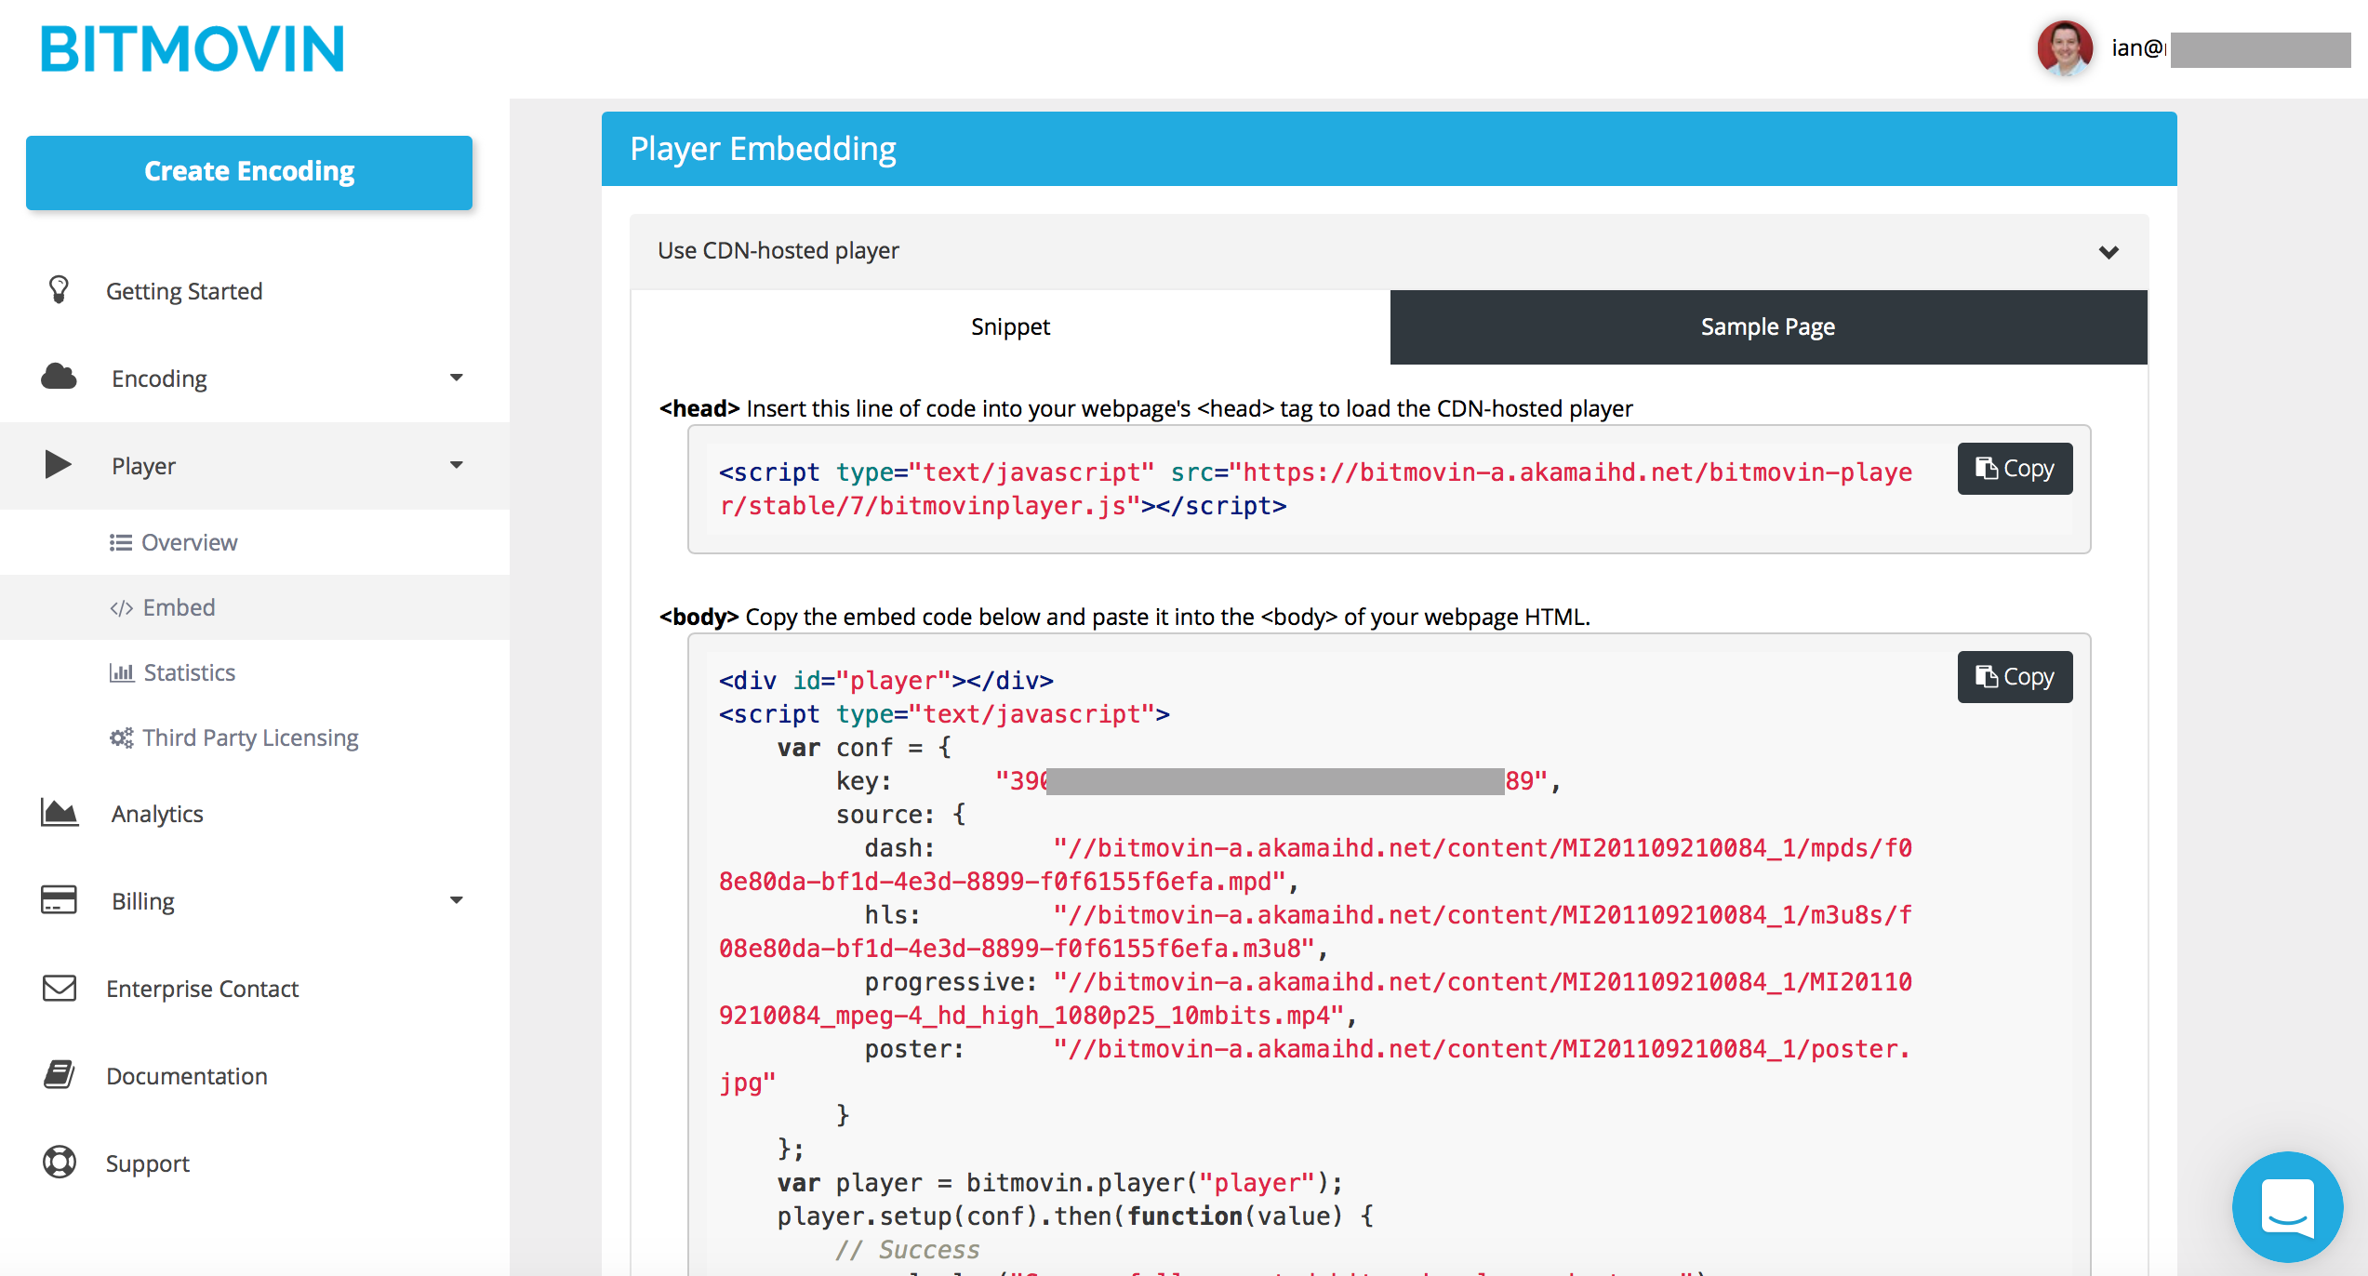Click the Player play icon
This screenshot has width=2368, height=1276.
coord(59,464)
